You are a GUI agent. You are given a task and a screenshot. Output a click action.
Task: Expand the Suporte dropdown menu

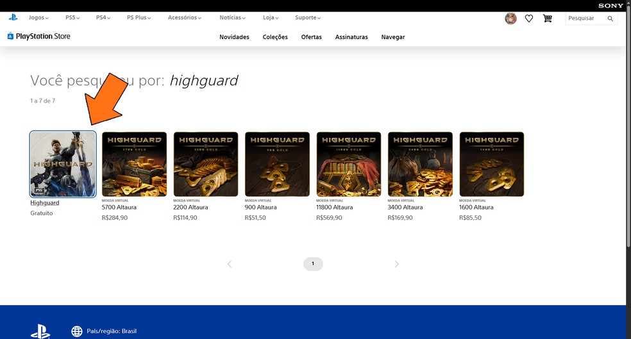pyautogui.click(x=308, y=18)
